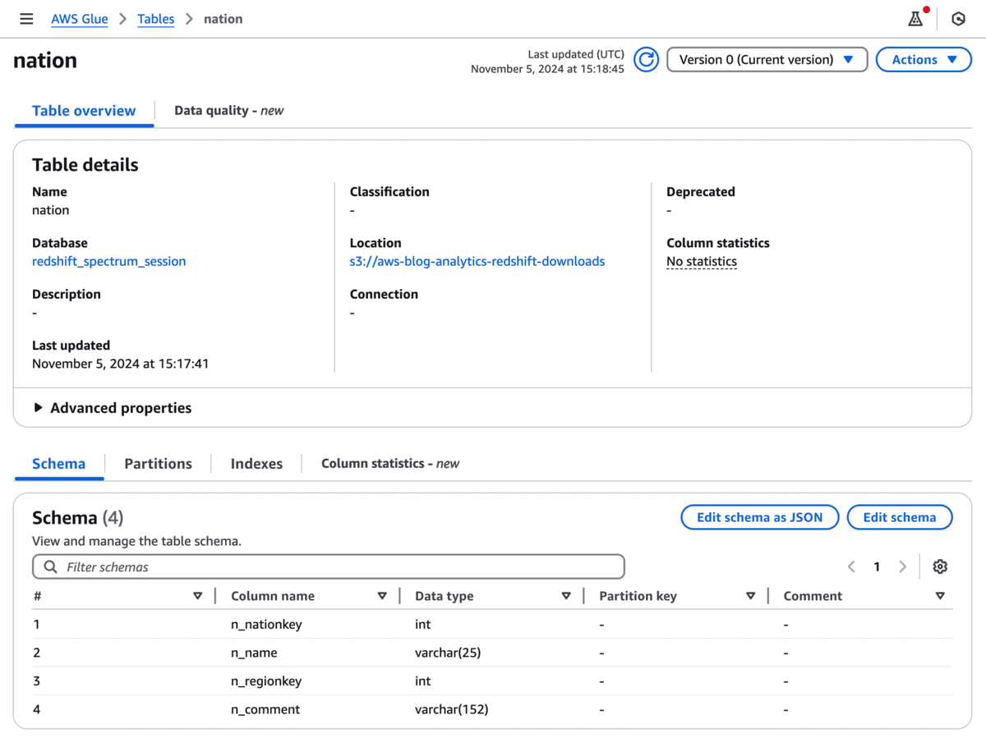
Task: Click AWS Glue breadcrumb link
Action: (x=80, y=19)
